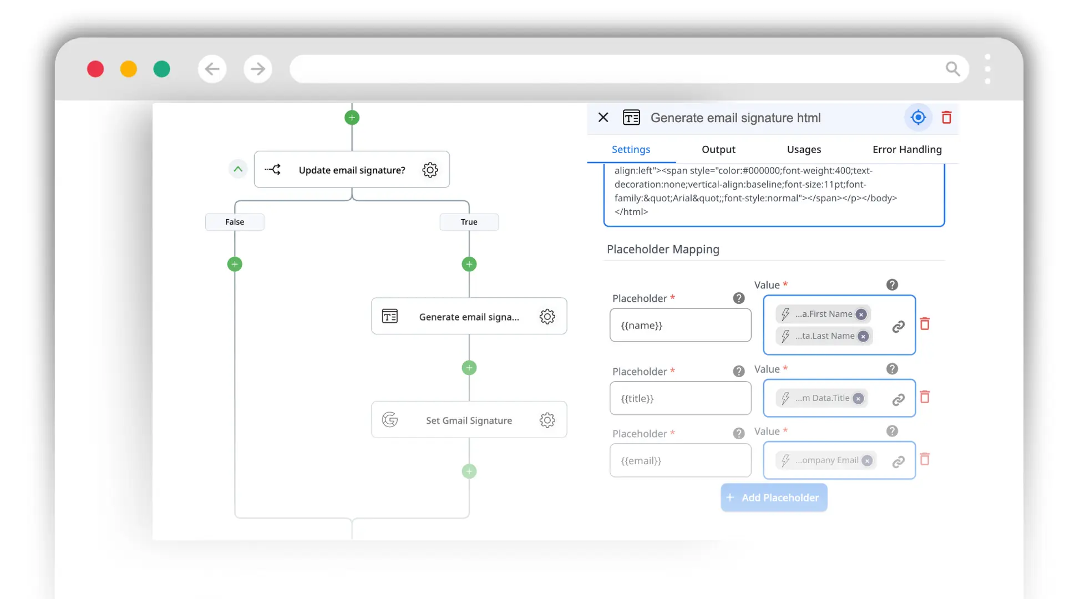Open the Error Handling tab
Viewport: 1065px width, 599px height.
click(x=907, y=149)
